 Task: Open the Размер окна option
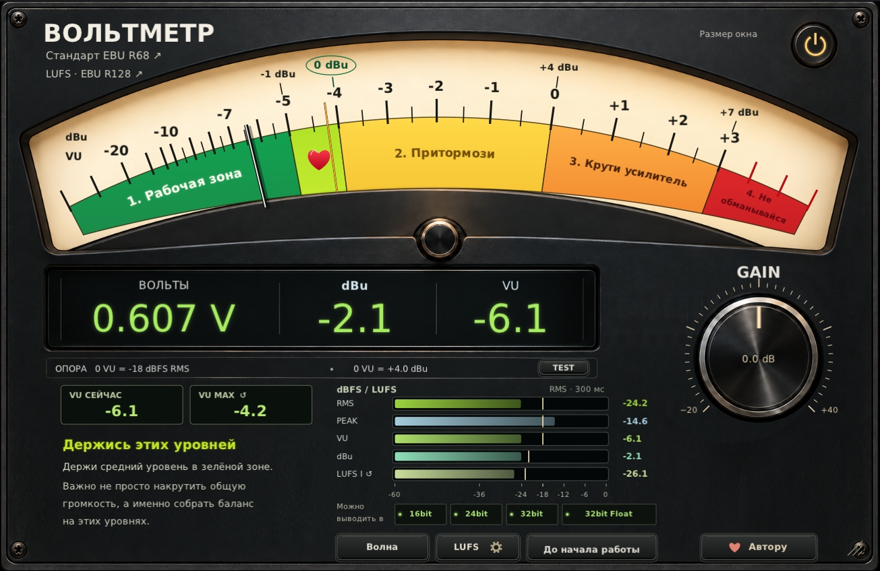tap(728, 34)
